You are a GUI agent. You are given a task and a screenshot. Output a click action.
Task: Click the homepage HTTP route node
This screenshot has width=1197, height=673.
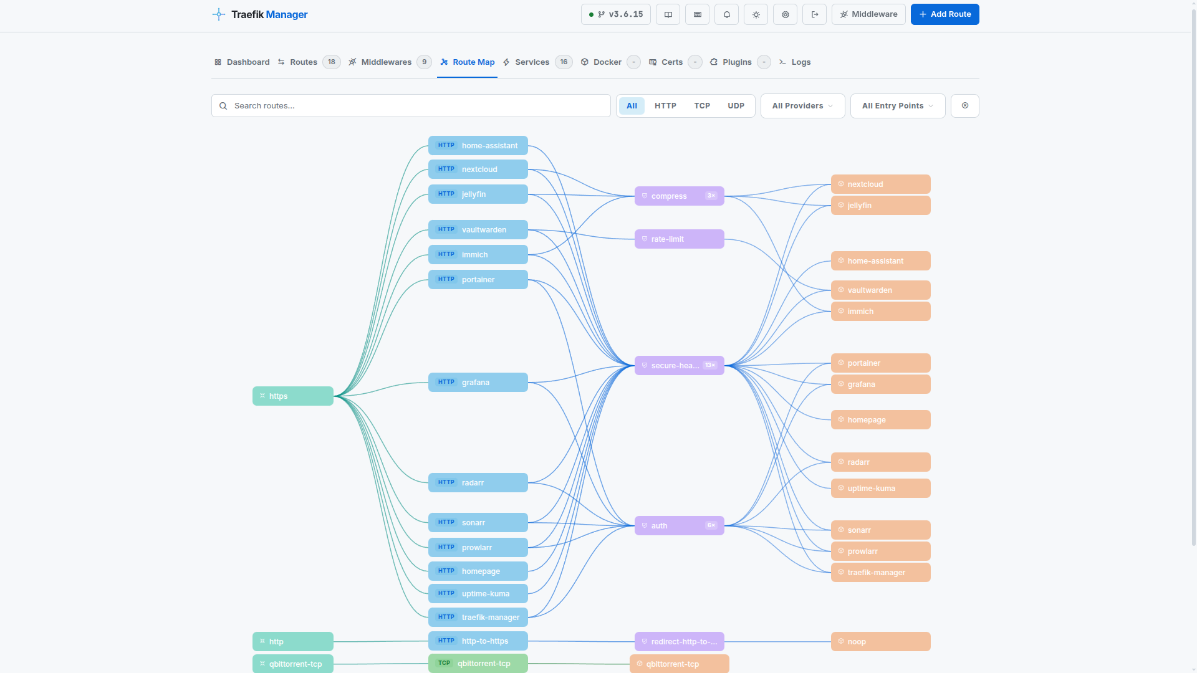478,571
